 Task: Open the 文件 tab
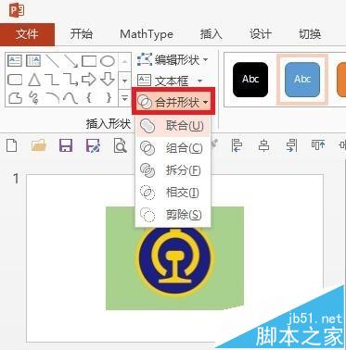point(27,34)
